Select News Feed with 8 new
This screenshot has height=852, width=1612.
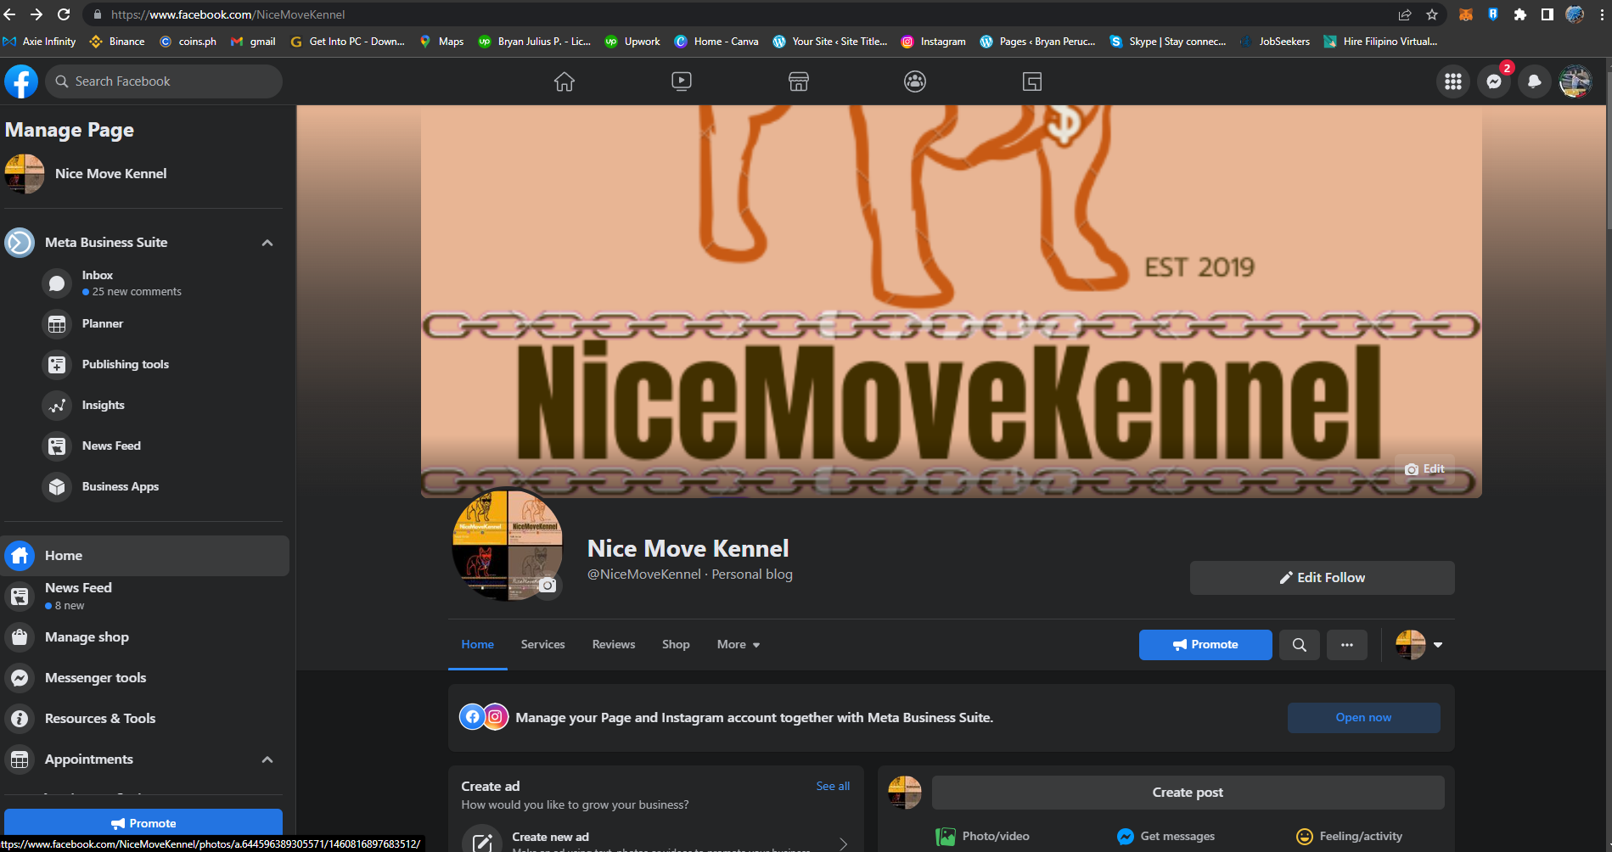[144, 596]
